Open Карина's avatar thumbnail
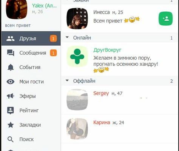The width and height of the screenshot is (179, 151). point(77,129)
